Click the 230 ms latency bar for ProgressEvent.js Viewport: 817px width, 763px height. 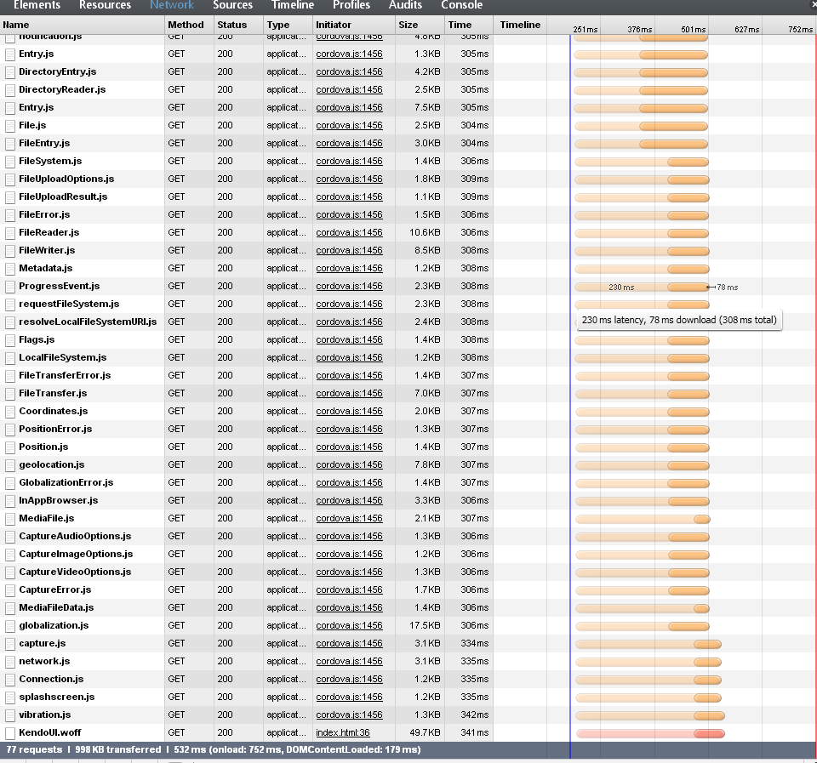coord(621,288)
